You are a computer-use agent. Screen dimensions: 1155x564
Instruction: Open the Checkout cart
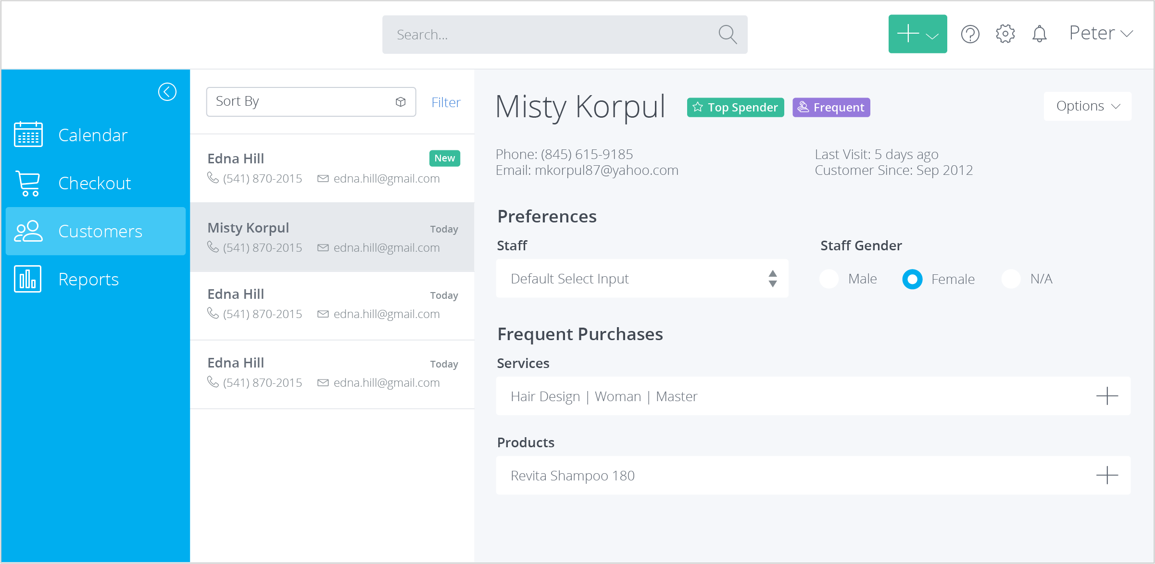pyautogui.click(x=95, y=183)
